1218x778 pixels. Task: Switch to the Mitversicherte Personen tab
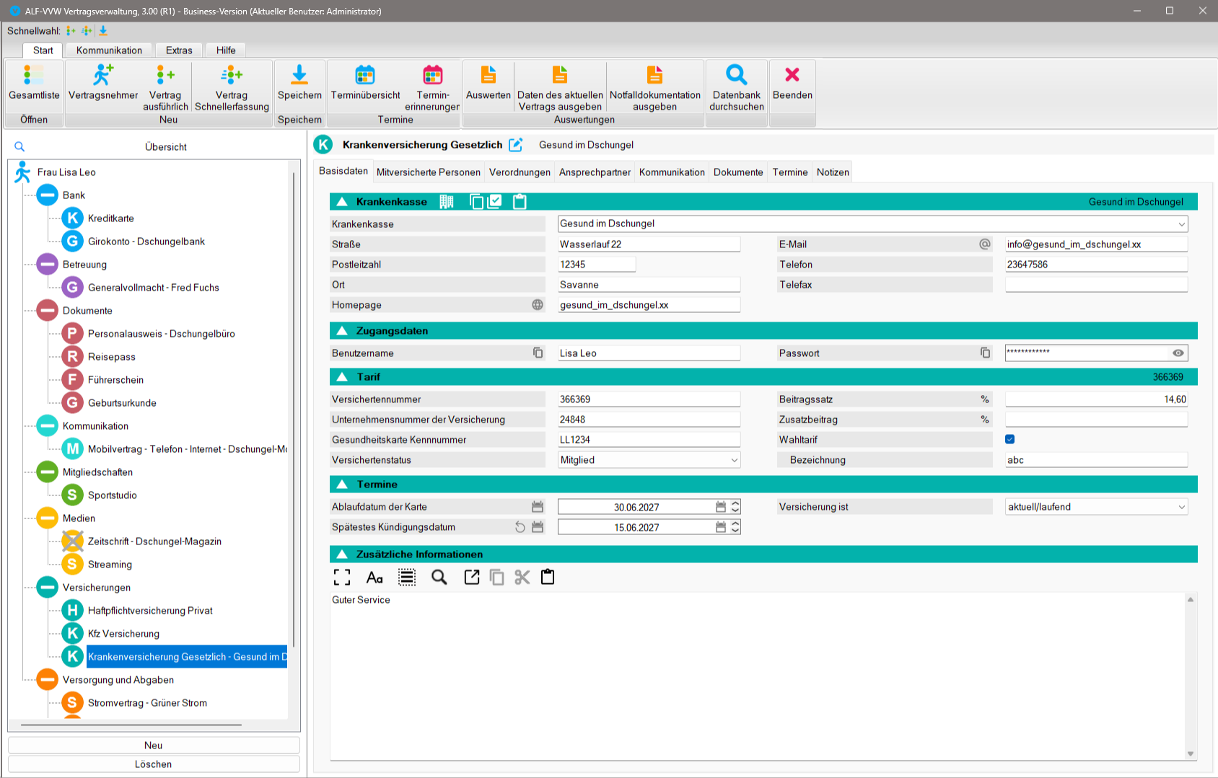[428, 172]
